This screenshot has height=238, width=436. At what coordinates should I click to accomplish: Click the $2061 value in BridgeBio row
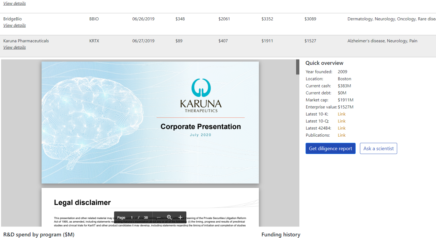click(x=224, y=19)
